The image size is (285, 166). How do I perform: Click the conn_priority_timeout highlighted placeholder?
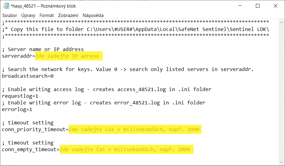pyautogui.click(x=134, y=129)
